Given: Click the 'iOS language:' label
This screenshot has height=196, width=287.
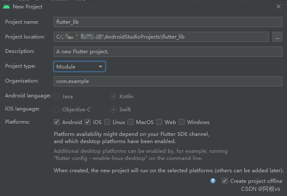Looking at the screenshot, I should tap(22, 109).
